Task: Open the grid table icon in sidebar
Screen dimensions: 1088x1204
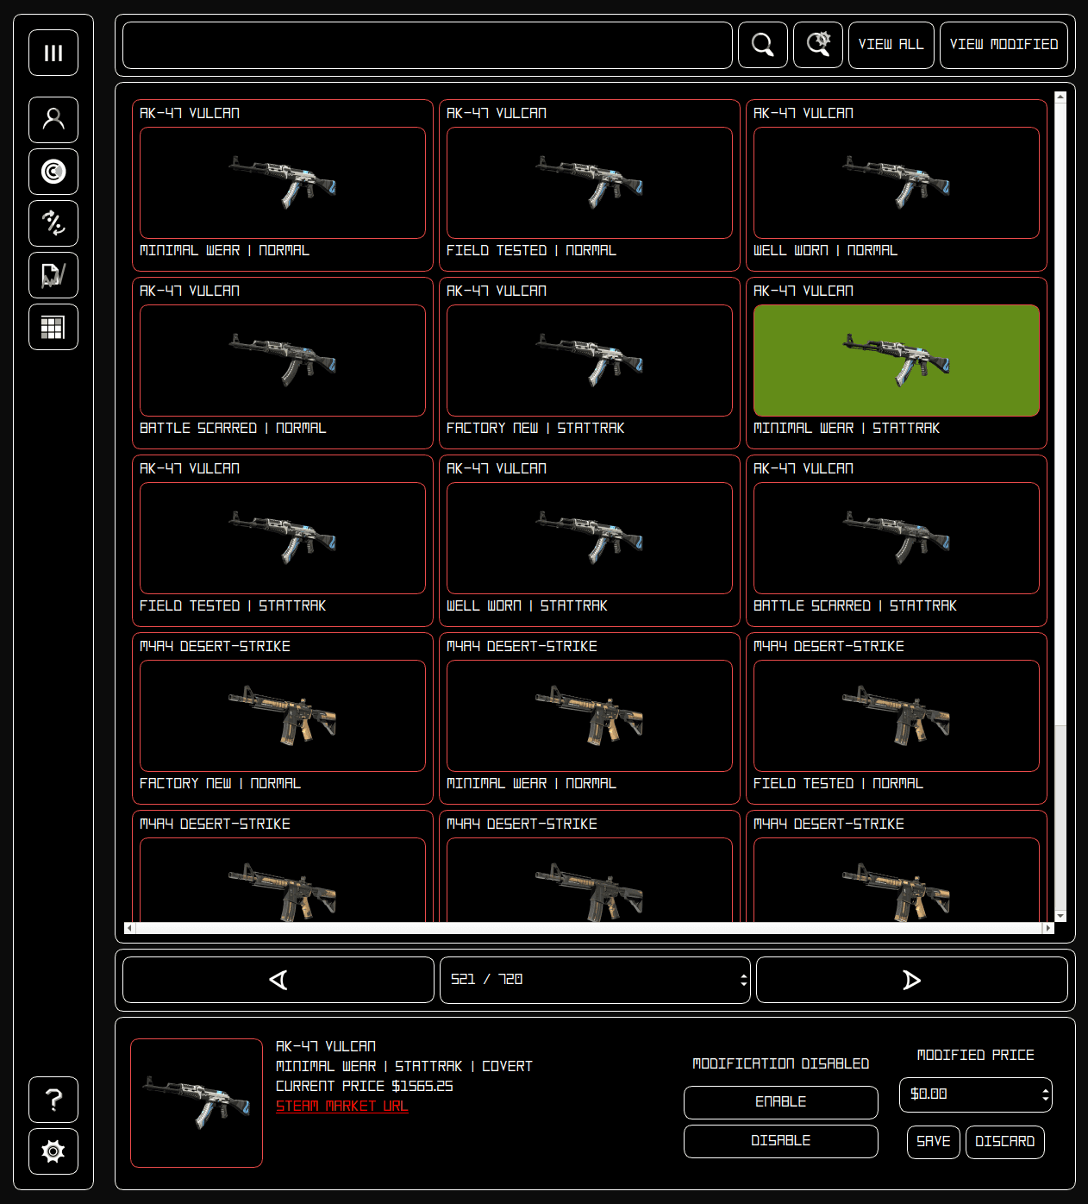Action: tap(53, 327)
